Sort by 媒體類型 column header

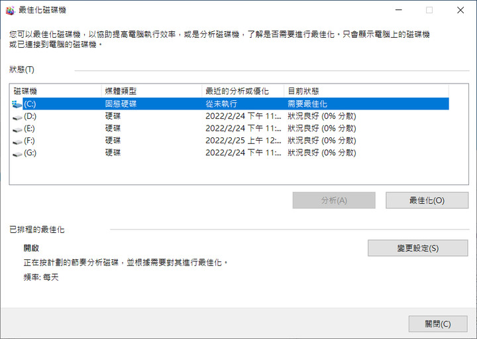152,91
